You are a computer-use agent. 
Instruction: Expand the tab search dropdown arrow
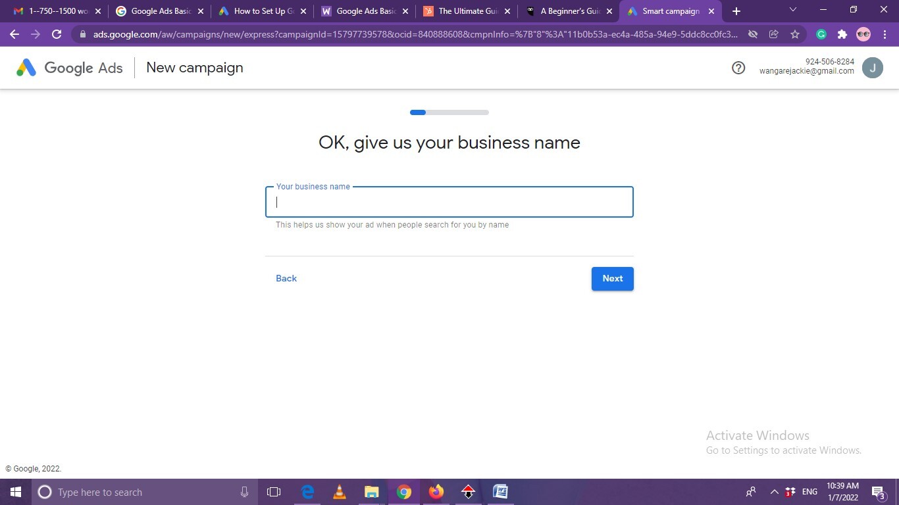coord(792,10)
